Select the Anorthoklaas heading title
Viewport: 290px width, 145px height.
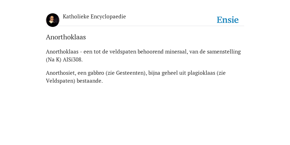[66, 37]
